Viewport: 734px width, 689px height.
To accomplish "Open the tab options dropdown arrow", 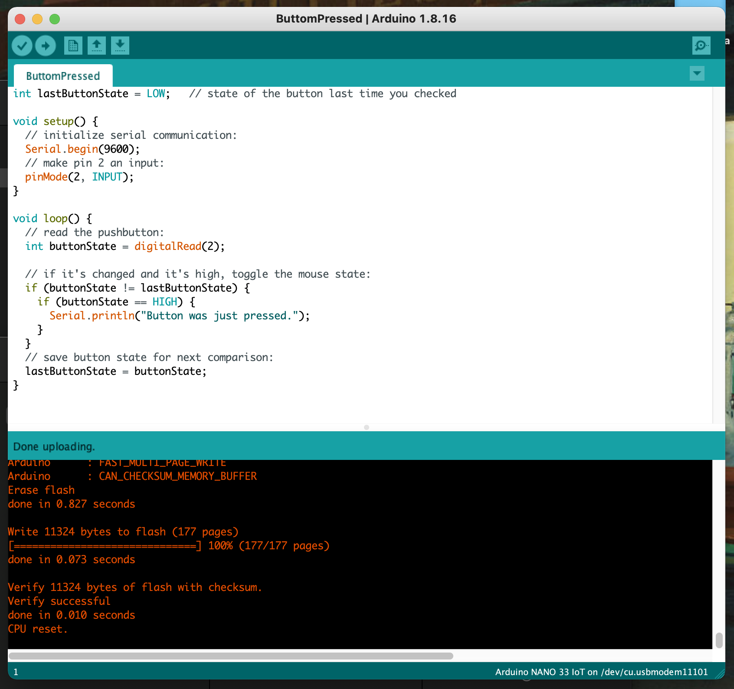I will point(697,73).
